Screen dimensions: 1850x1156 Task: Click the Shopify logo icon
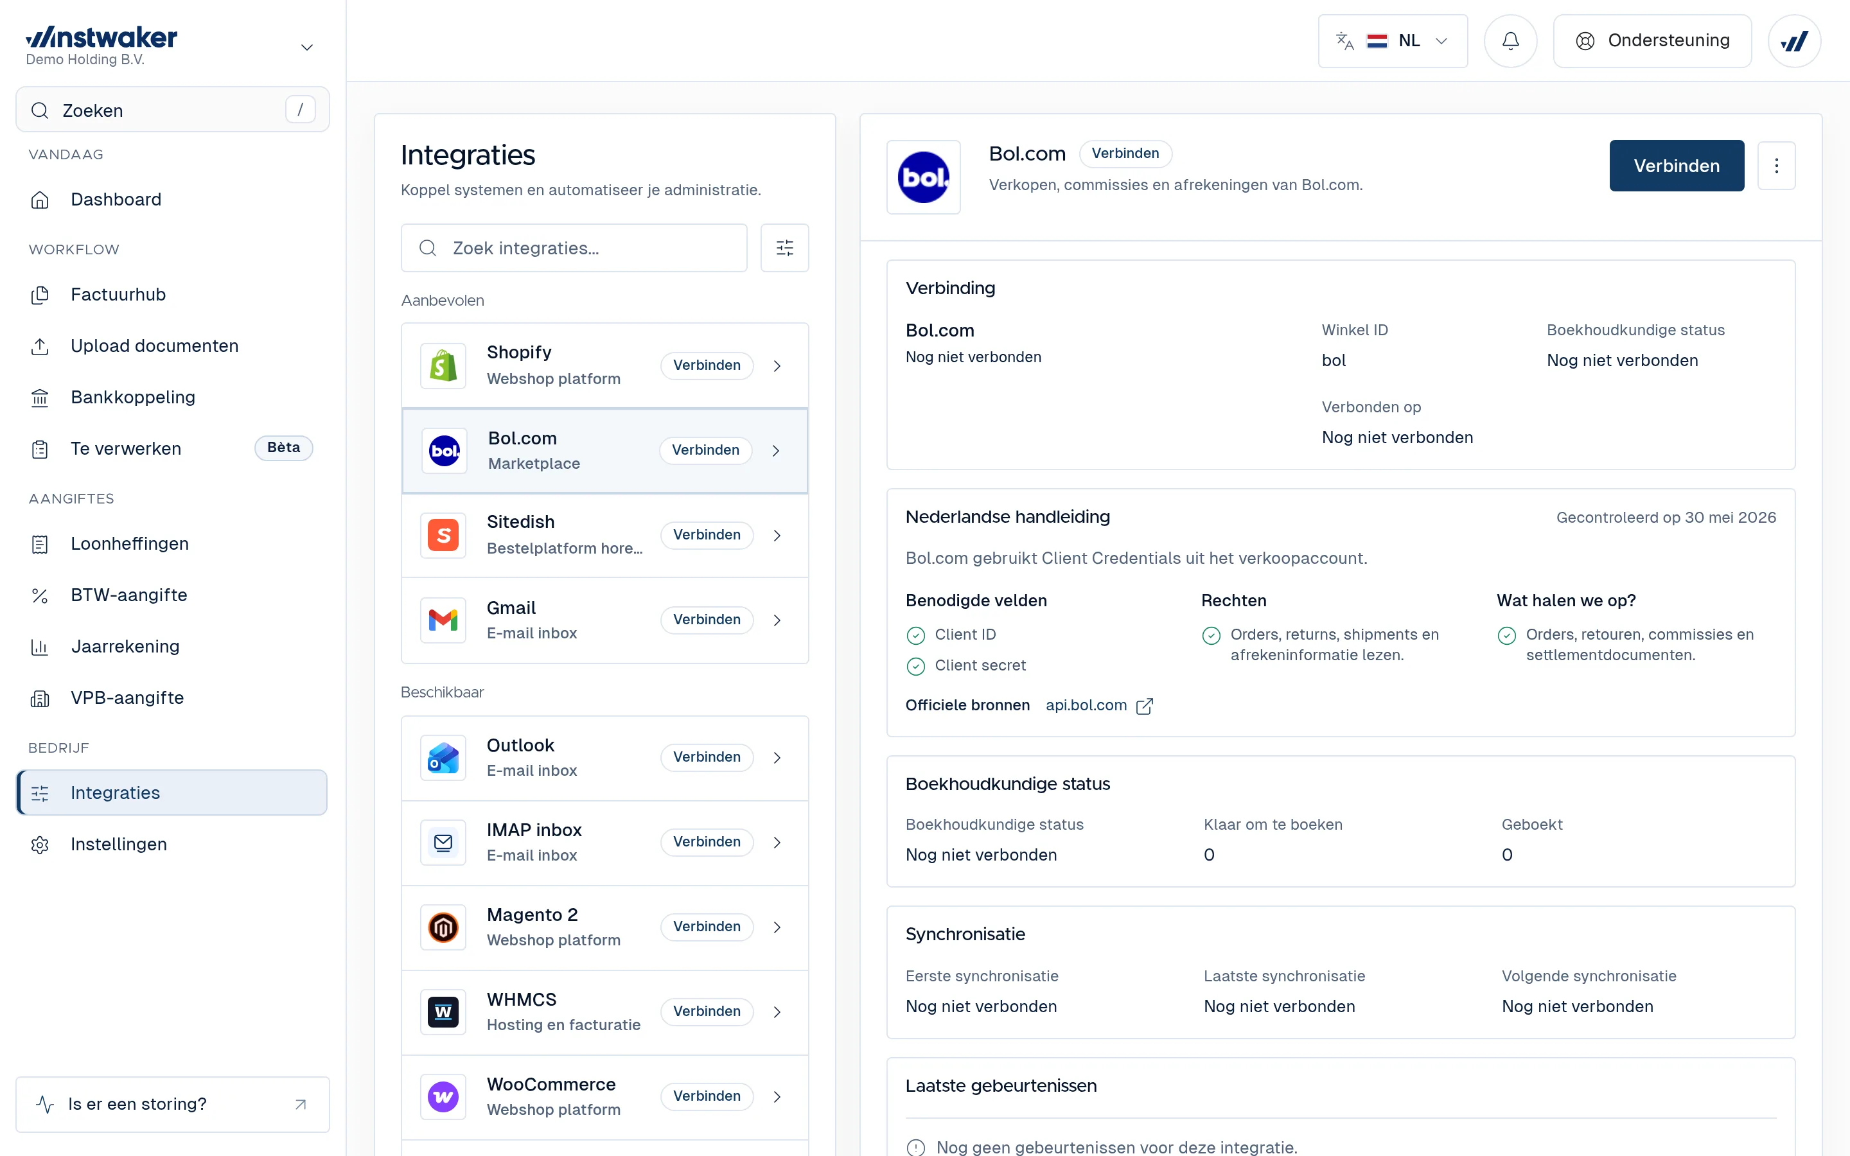[x=443, y=365]
